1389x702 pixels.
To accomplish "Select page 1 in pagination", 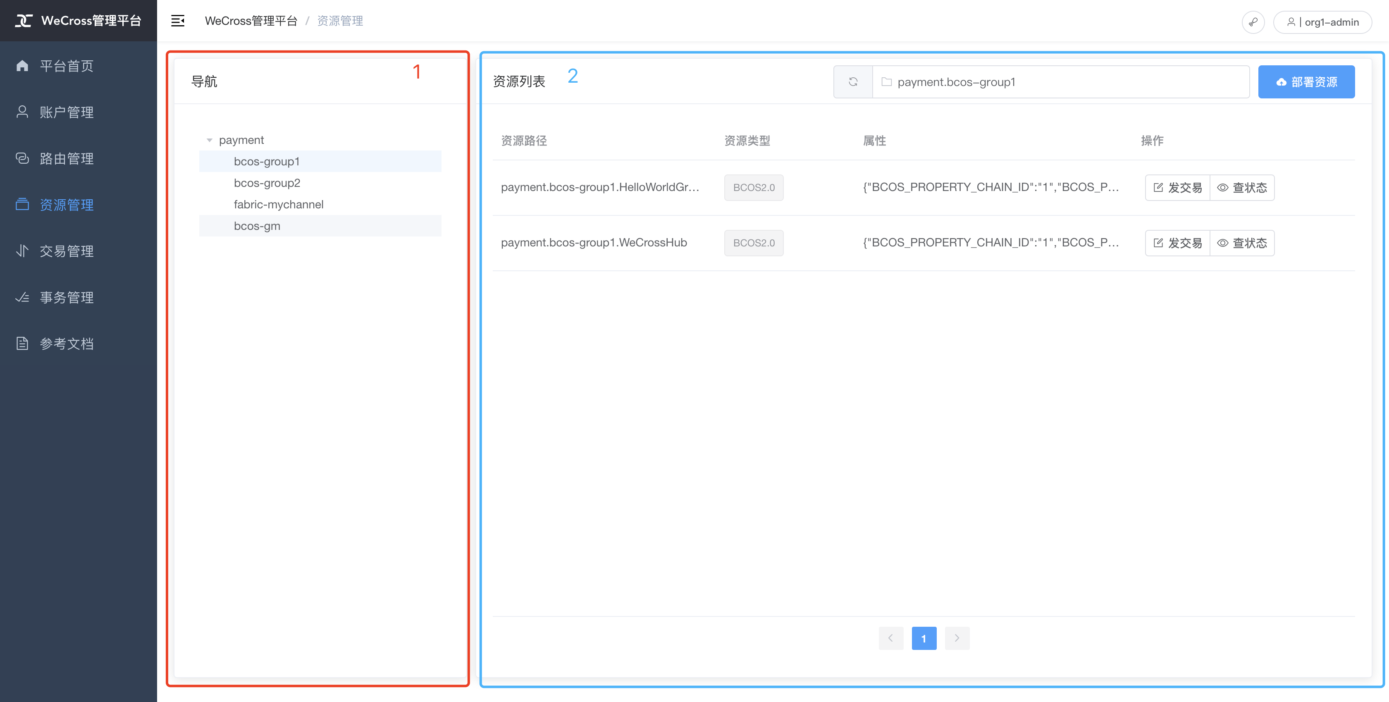I will pos(924,638).
